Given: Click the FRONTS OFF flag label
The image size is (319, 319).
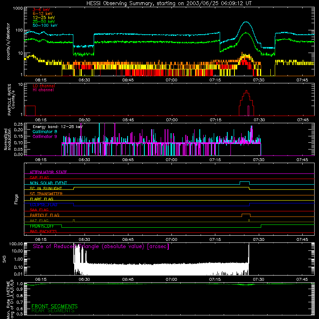Looking at the screenshot, I should pyautogui.click(x=42, y=226).
